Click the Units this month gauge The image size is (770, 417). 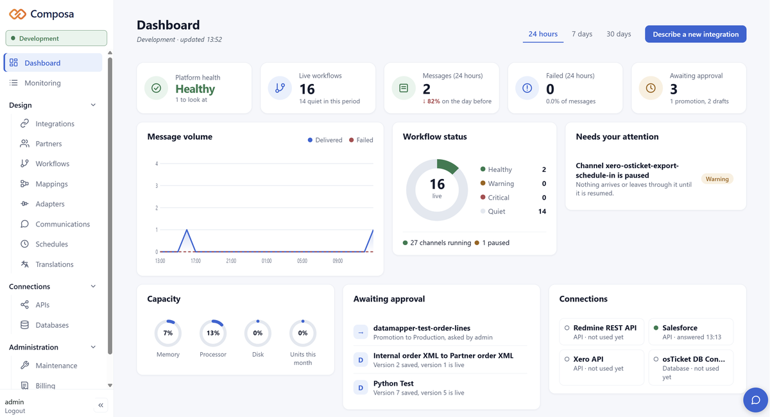tap(303, 333)
